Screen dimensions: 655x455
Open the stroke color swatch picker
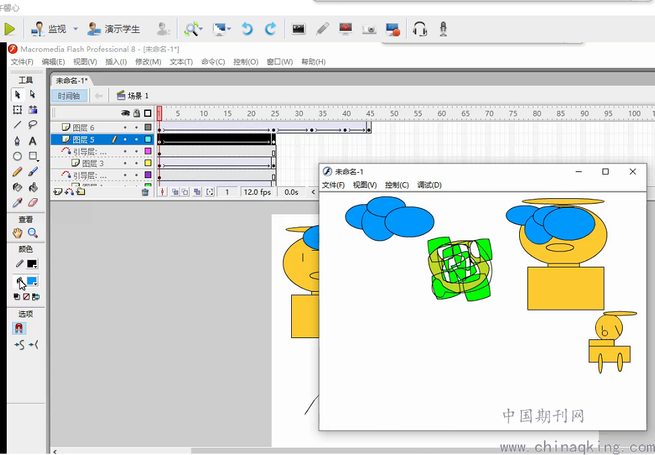pyautogui.click(x=32, y=264)
